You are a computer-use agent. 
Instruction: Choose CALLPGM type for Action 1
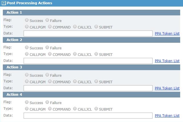click(x=27, y=27)
